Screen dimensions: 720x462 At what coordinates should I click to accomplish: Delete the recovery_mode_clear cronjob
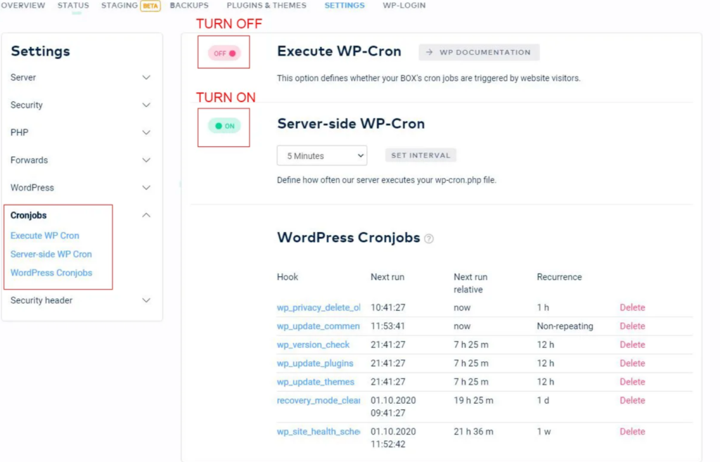[632, 400]
